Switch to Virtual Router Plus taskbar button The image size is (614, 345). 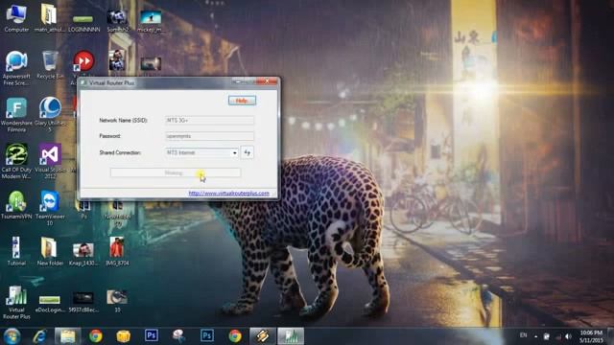coord(291,336)
